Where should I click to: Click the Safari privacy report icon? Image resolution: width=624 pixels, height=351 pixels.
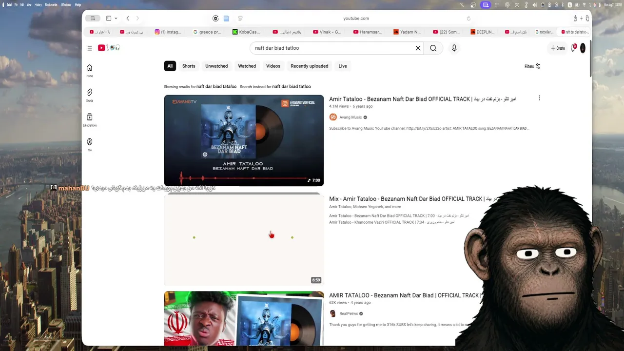point(215,19)
